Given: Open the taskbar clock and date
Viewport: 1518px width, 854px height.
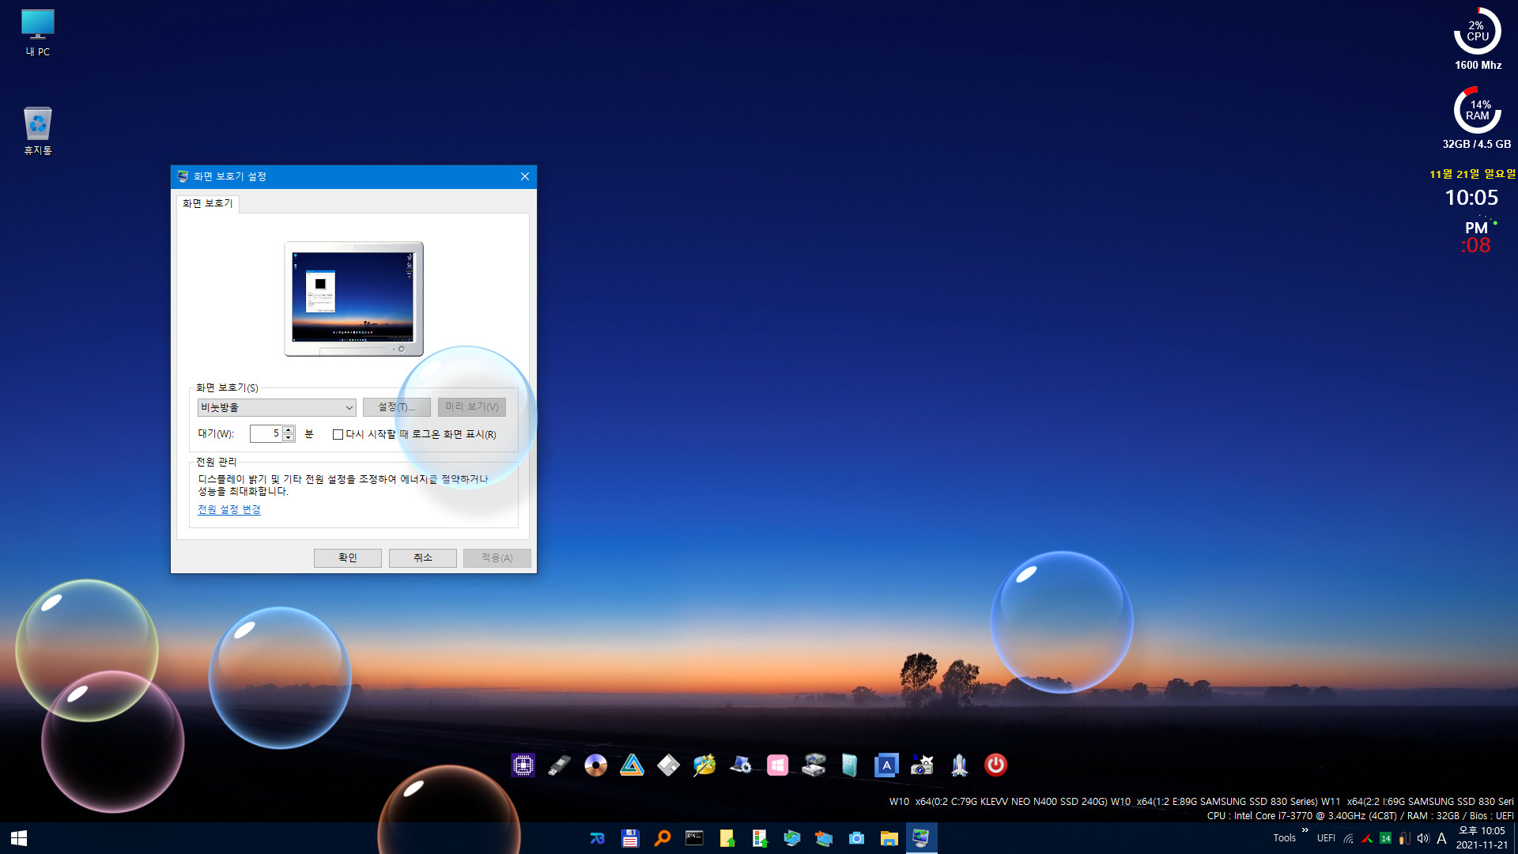Looking at the screenshot, I should pos(1482,838).
